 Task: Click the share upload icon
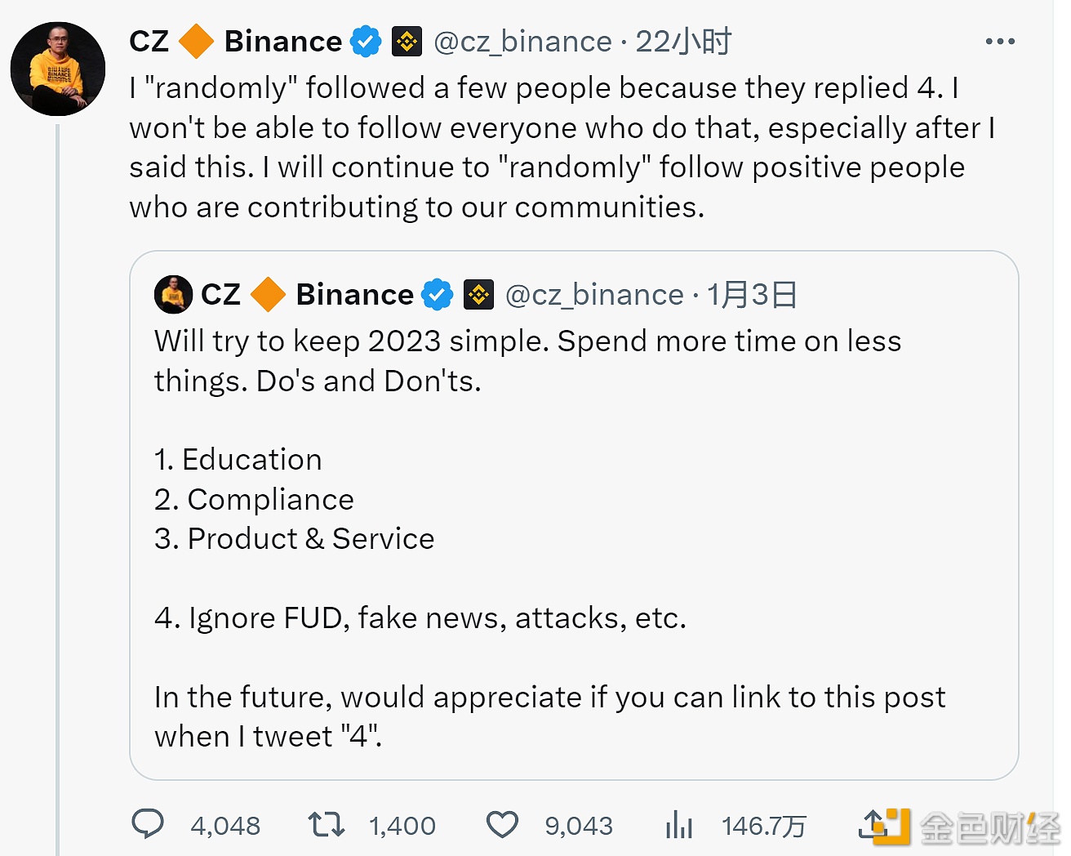point(872,824)
